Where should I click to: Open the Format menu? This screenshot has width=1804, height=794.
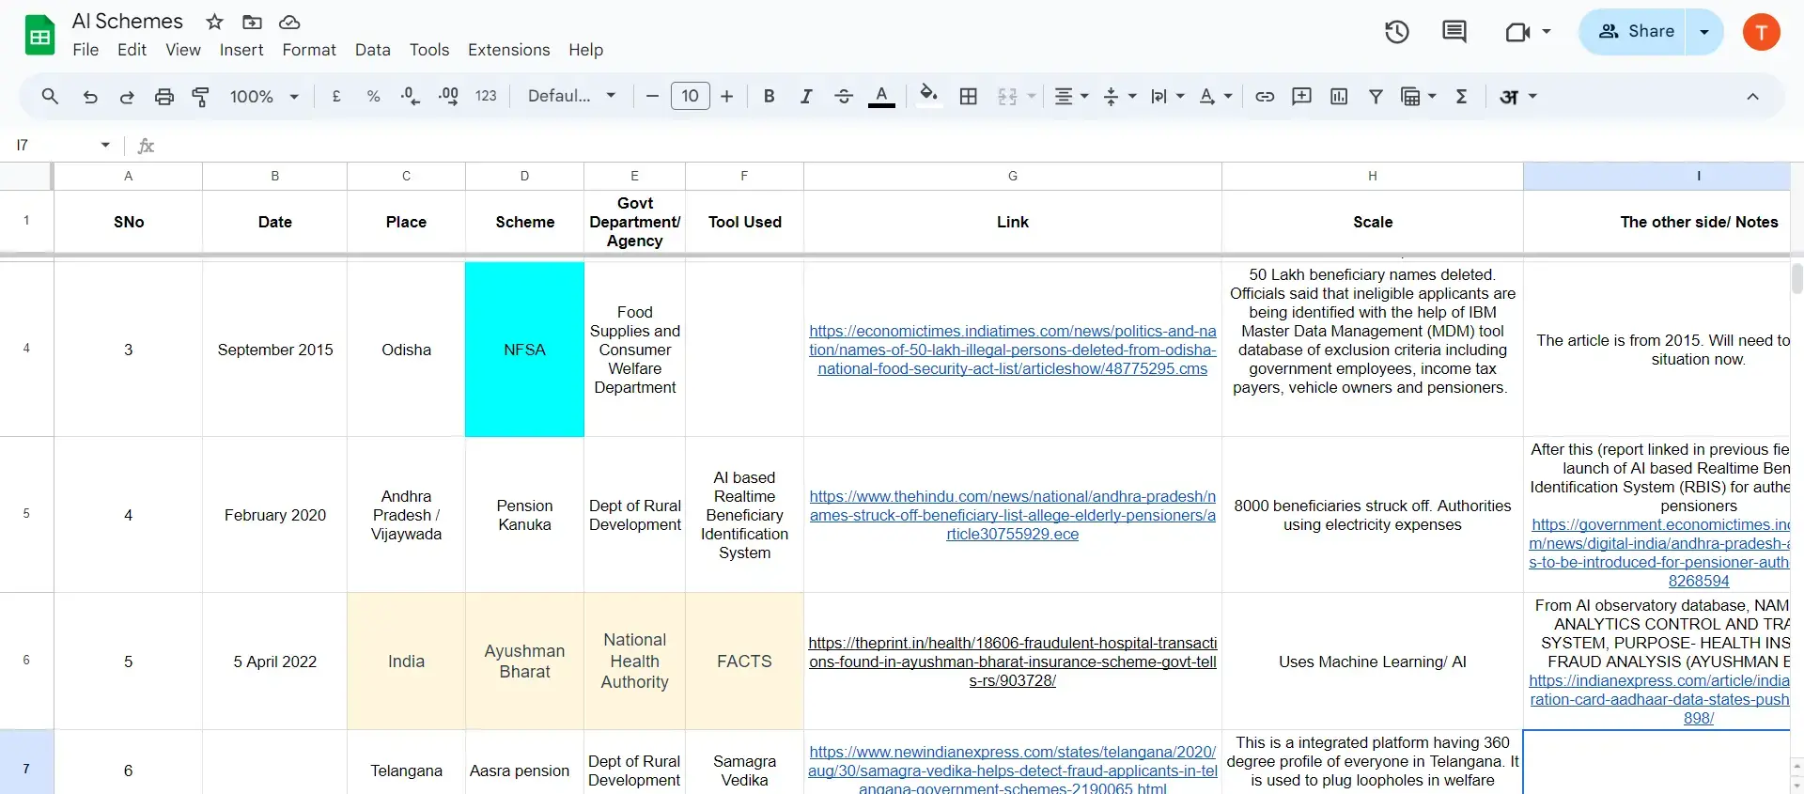[309, 50]
